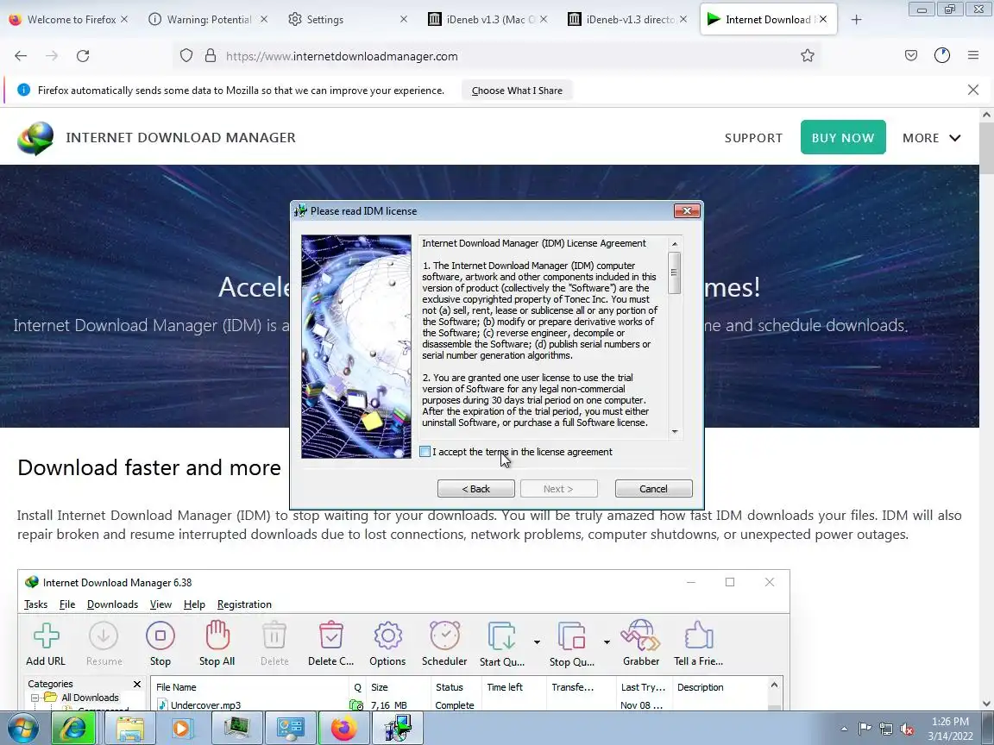Click Add URL icon in IDM screenshot
This screenshot has width=994, height=745.
46,636
